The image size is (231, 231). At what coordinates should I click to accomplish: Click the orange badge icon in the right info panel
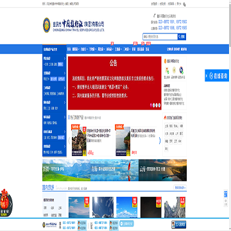point(165,61)
